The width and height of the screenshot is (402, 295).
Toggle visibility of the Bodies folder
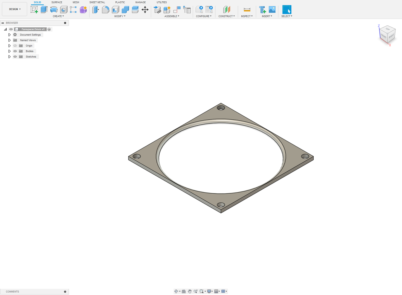coord(15,51)
